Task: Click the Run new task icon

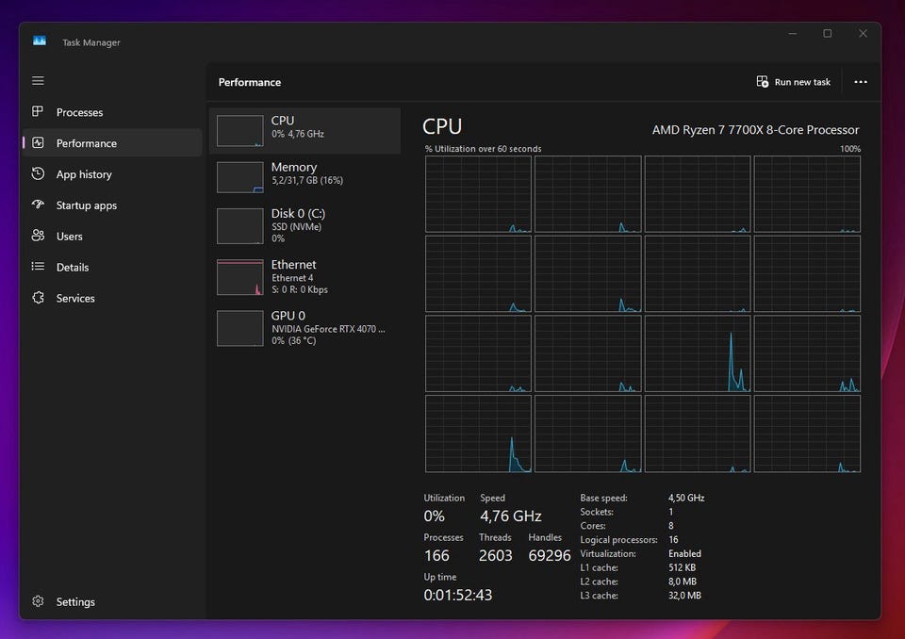Action: click(x=763, y=81)
